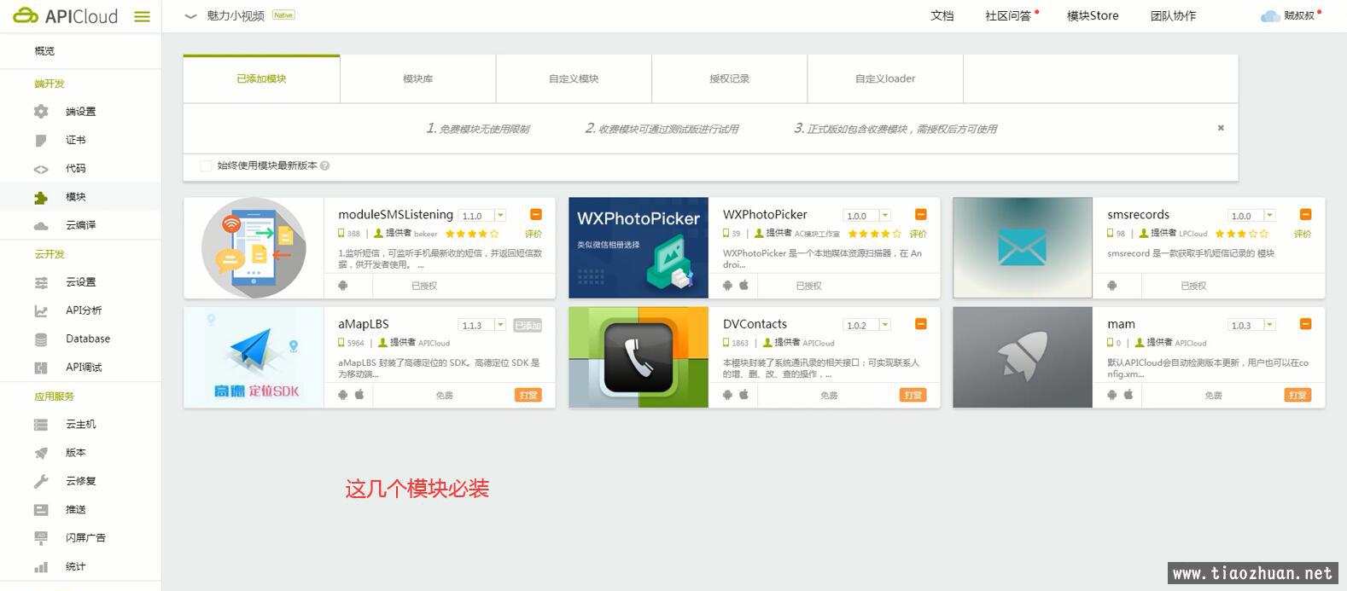The width and height of the screenshot is (1347, 591).
Task: Open the 统计 bar chart icon
Action: [x=41, y=567]
